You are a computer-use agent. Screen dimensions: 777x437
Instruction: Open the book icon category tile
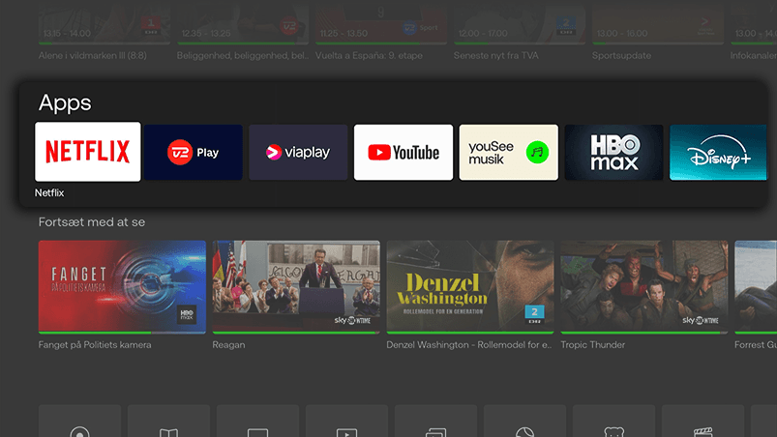click(168, 423)
